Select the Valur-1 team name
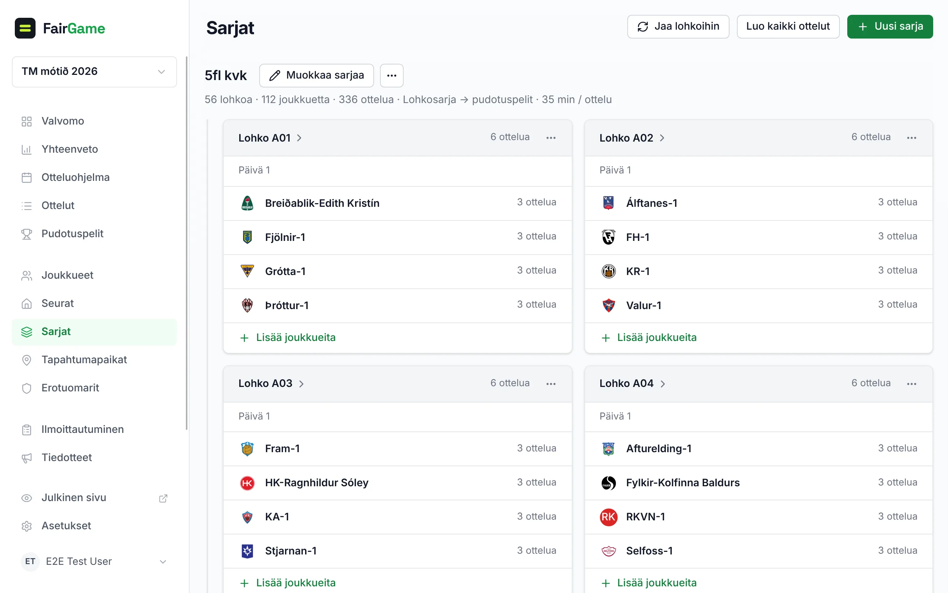This screenshot has height=593, width=948. (644, 305)
